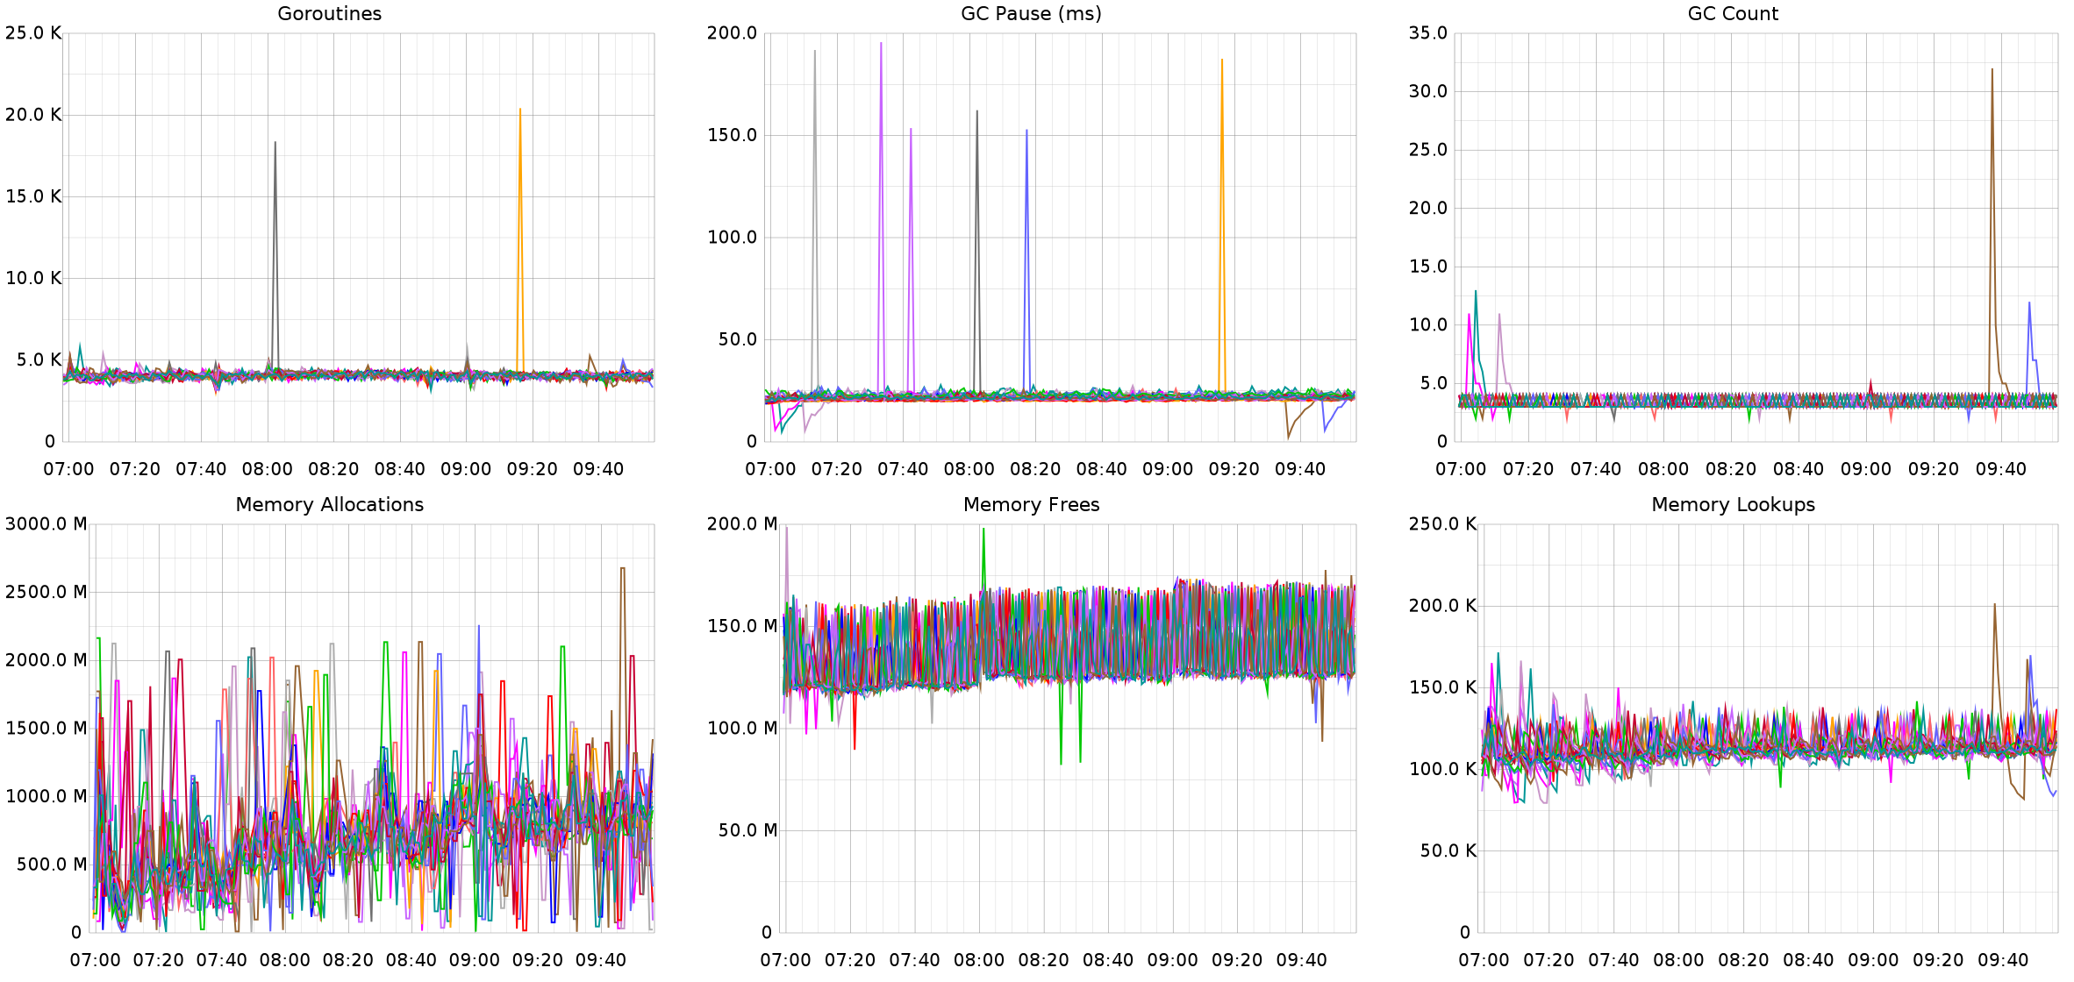Click the 250.0 K label on Memory Lookups axis
The image size is (2074, 982).
tap(1442, 524)
